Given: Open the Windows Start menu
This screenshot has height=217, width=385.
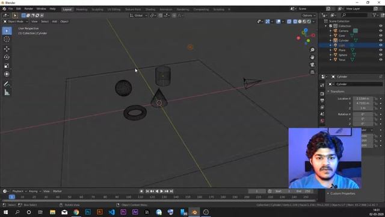Looking at the screenshot, I should [x=5, y=212].
